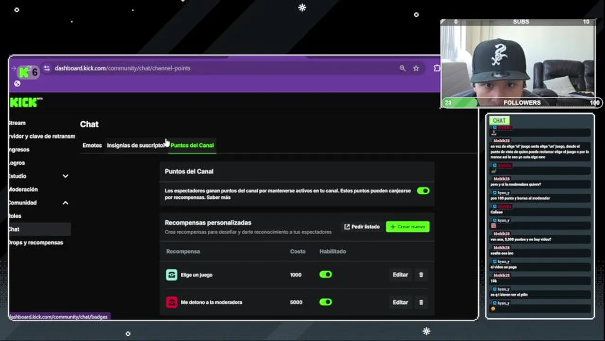Open the Insignias de suscriptor tab
Image resolution: width=605 pixels, height=341 pixels.
(136, 145)
